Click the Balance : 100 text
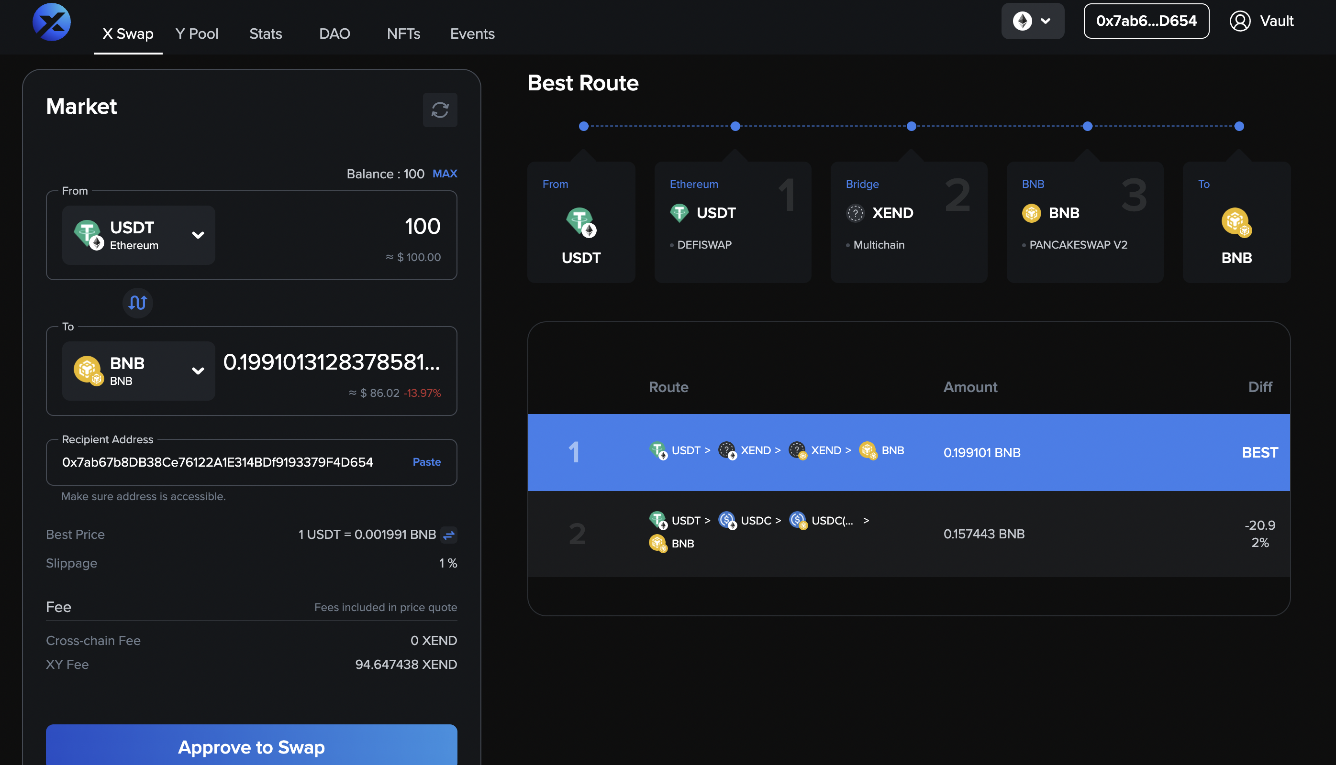 pos(385,174)
